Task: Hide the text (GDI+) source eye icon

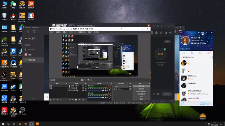Action: pyautogui.click(x=83, y=86)
